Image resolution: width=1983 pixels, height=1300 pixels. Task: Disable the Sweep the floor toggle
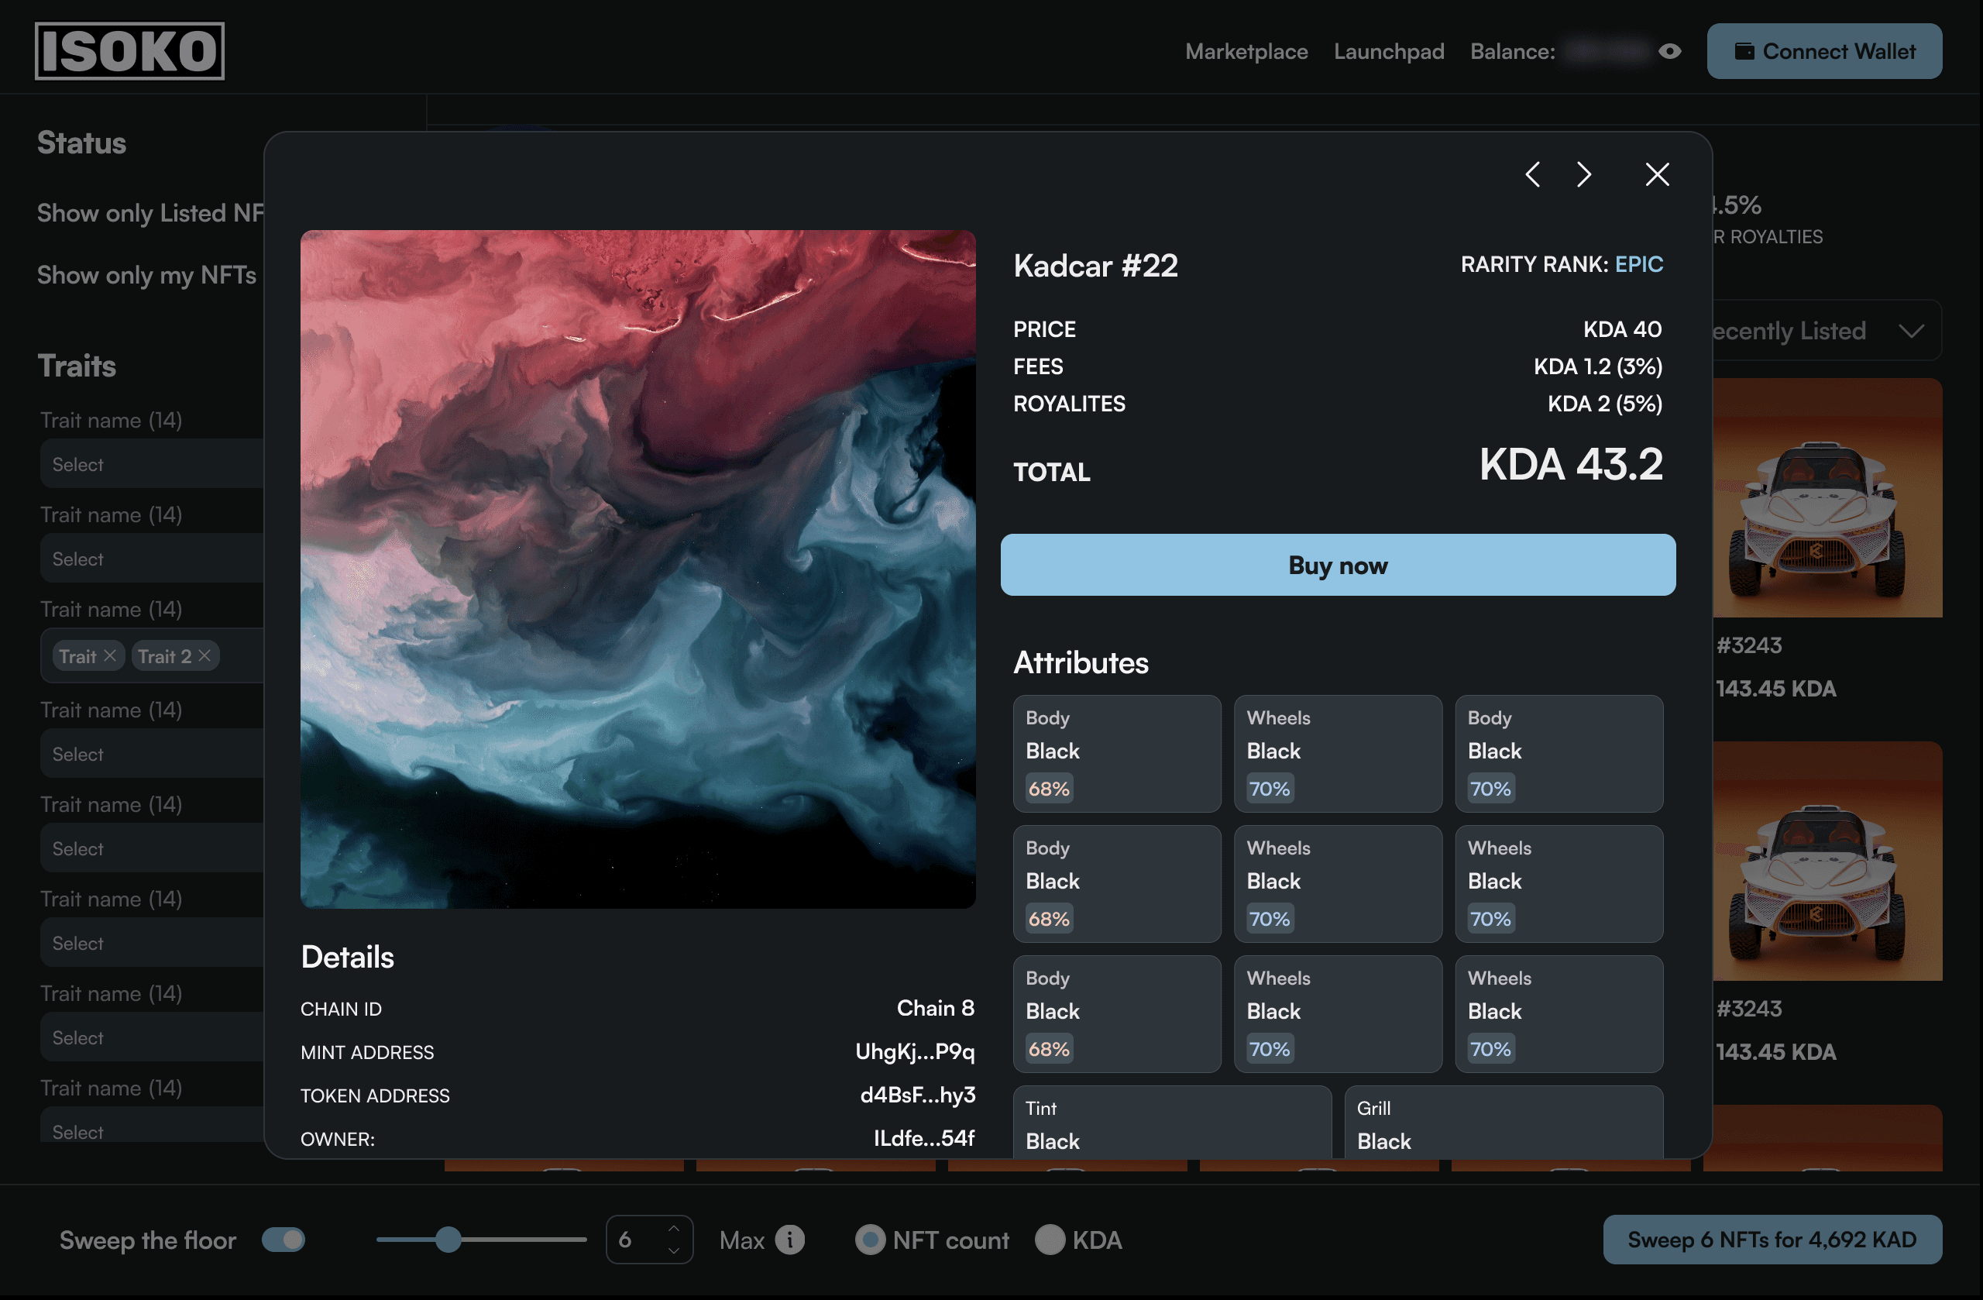pos(284,1239)
